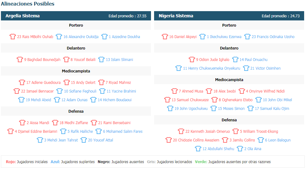Click red jersey icon beside Aissa Mandi
306x169 pixels.
click(22, 122)
